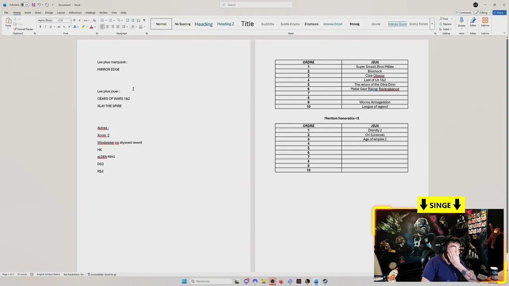Sort the selected text
509x286 pixels.
click(x=138, y=20)
